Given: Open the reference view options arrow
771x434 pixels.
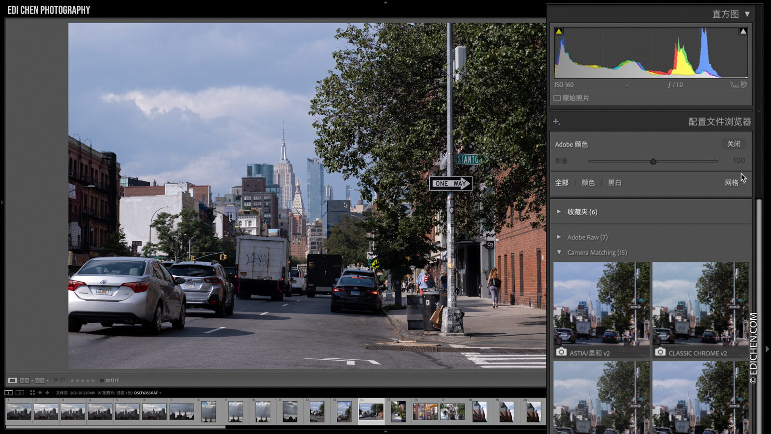Looking at the screenshot, I should click(32, 380).
